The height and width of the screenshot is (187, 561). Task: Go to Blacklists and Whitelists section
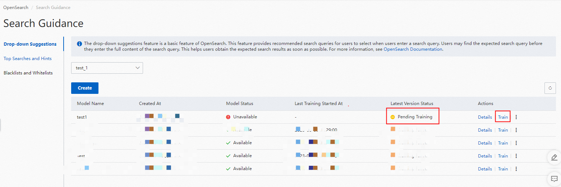pyautogui.click(x=28, y=73)
